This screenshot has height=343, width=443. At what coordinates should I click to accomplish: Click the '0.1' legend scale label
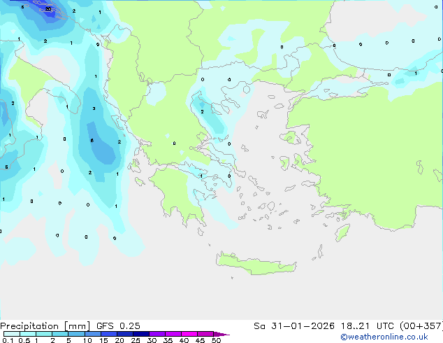click(8, 340)
